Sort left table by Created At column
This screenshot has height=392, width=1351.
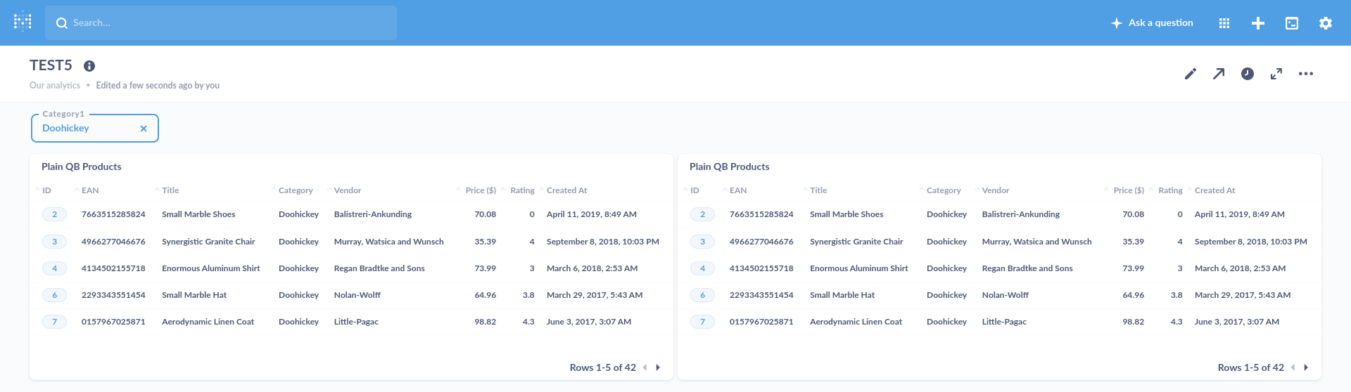567,190
